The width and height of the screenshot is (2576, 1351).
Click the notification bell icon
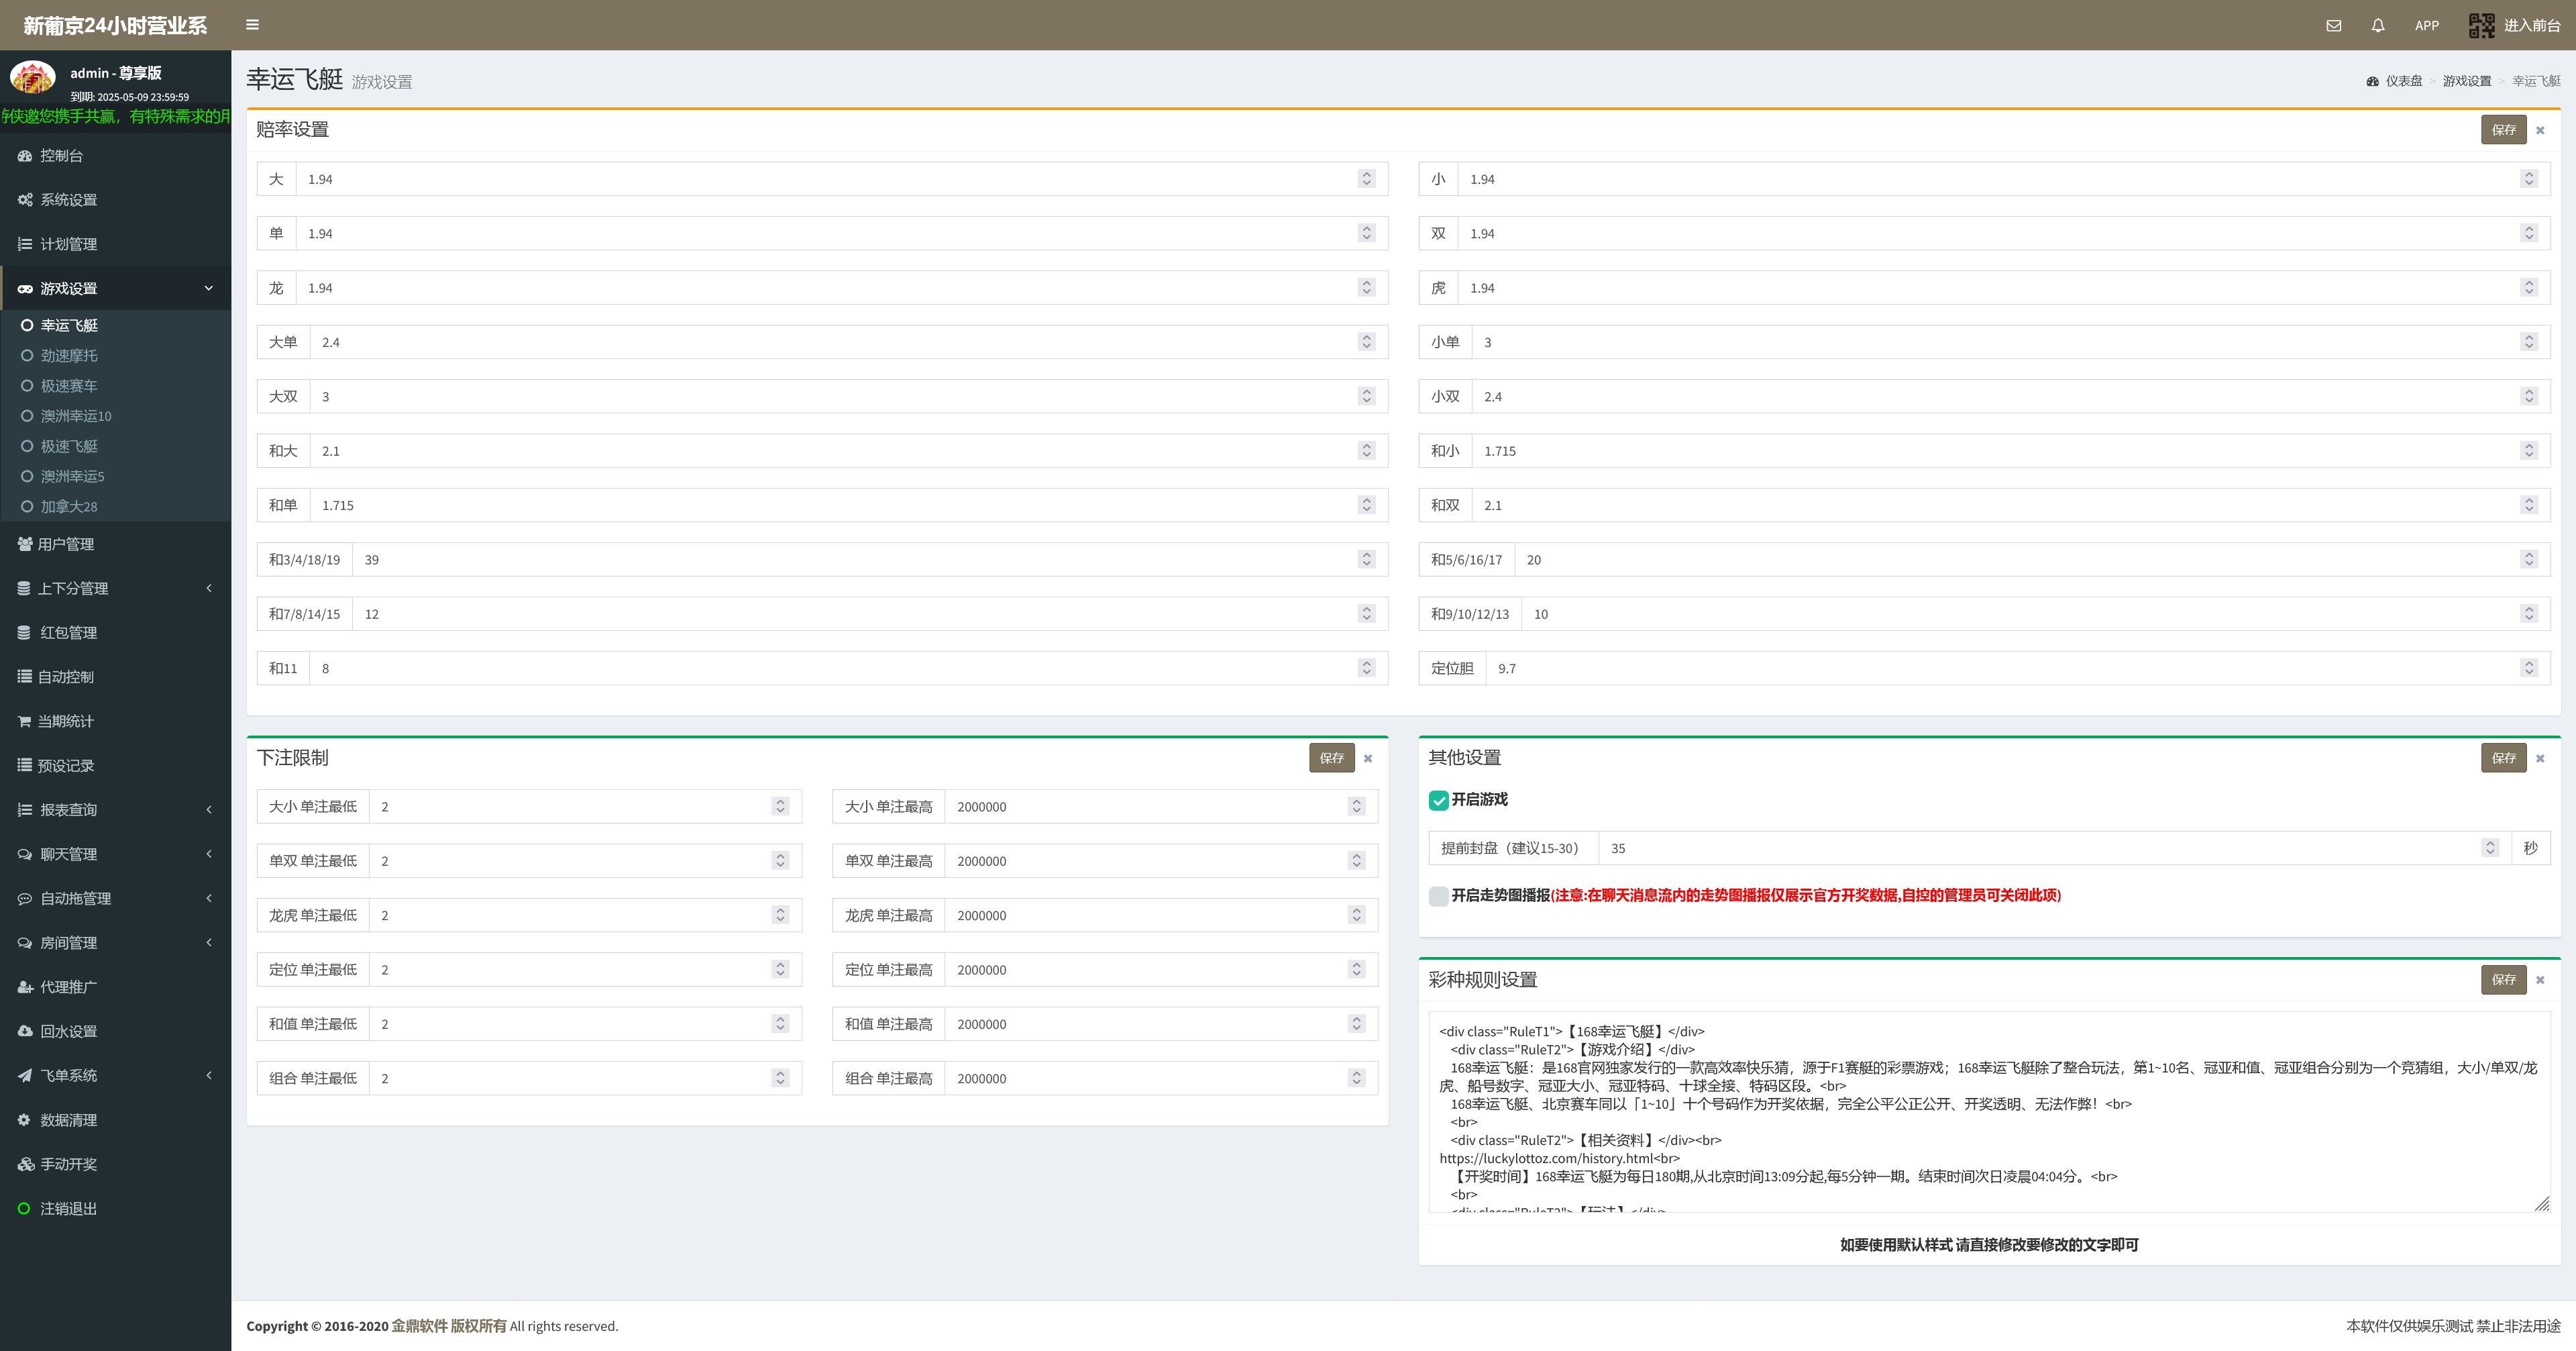pos(2378,26)
